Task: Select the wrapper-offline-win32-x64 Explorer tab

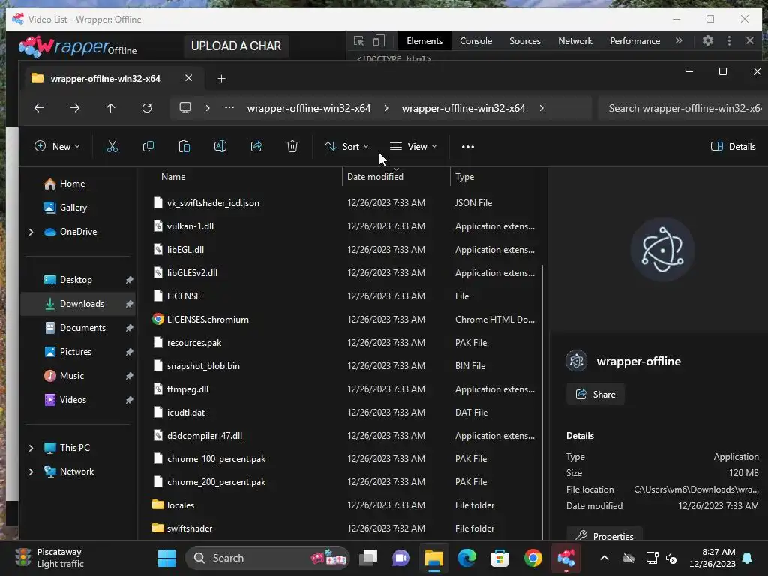Action: tap(105, 78)
